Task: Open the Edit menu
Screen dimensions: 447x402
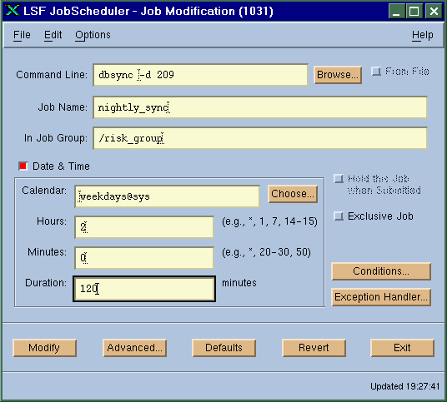Action: pyautogui.click(x=53, y=35)
